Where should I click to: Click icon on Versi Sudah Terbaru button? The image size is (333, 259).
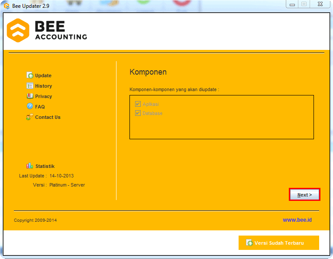pyautogui.click(x=249, y=243)
